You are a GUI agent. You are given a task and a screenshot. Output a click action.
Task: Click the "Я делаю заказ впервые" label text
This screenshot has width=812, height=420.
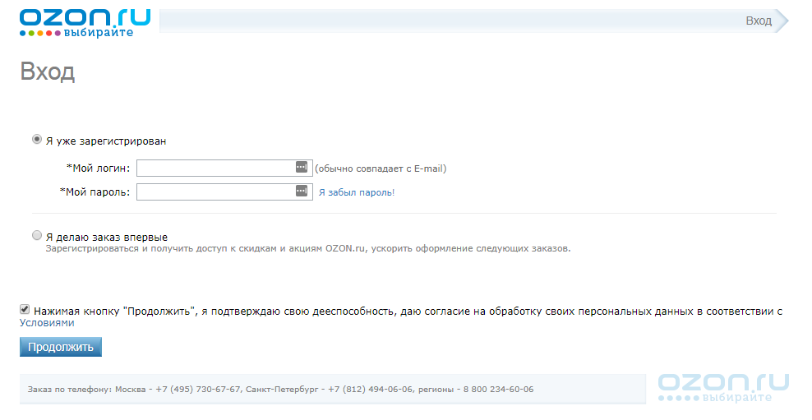pyautogui.click(x=107, y=237)
